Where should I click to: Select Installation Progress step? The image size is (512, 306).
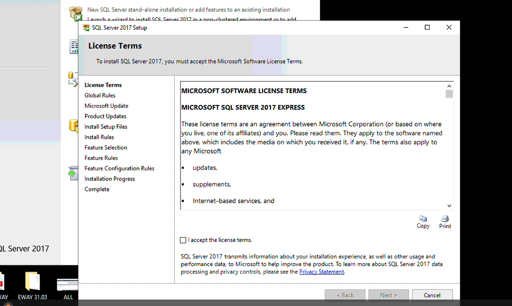[110, 179]
